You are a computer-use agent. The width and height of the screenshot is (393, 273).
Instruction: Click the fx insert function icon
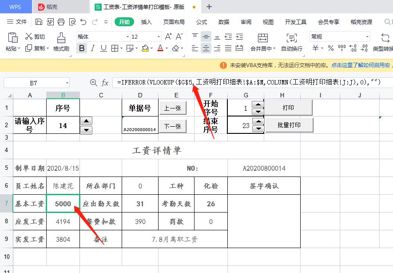point(105,83)
